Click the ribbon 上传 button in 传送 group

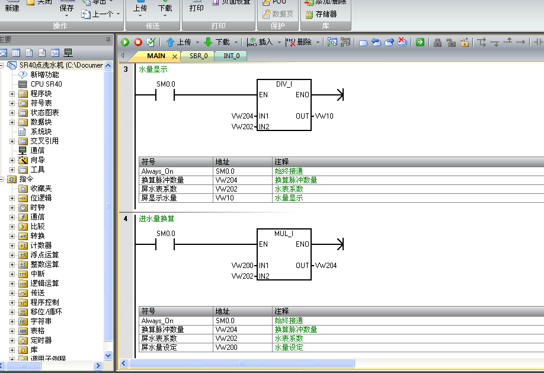coord(140,9)
